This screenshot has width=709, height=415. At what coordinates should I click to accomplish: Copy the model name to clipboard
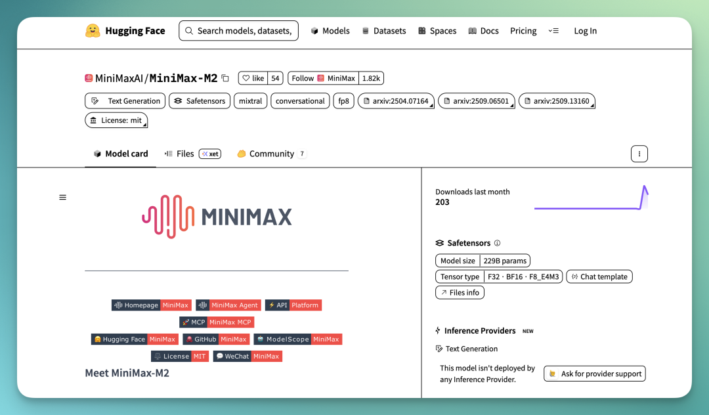[x=225, y=78]
